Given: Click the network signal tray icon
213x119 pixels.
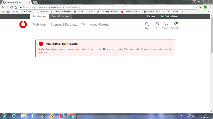Looking at the screenshot, I should tap(193, 116).
